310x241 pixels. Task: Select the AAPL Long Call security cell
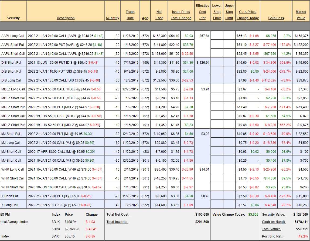(13, 36)
